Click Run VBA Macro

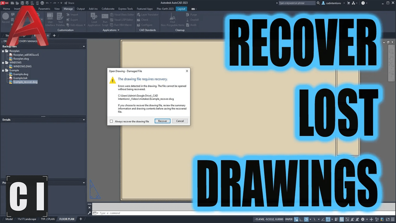click(121, 25)
